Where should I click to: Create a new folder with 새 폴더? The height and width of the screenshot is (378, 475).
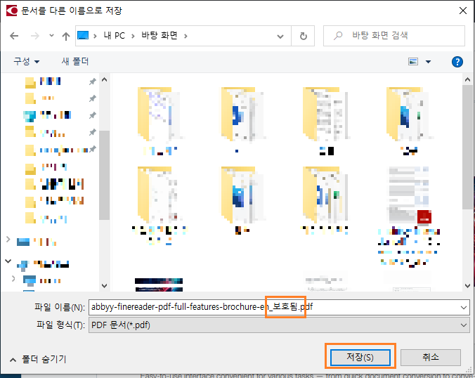coord(74,62)
